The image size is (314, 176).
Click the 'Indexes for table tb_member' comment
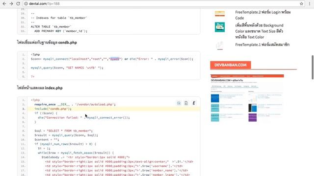(59, 18)
